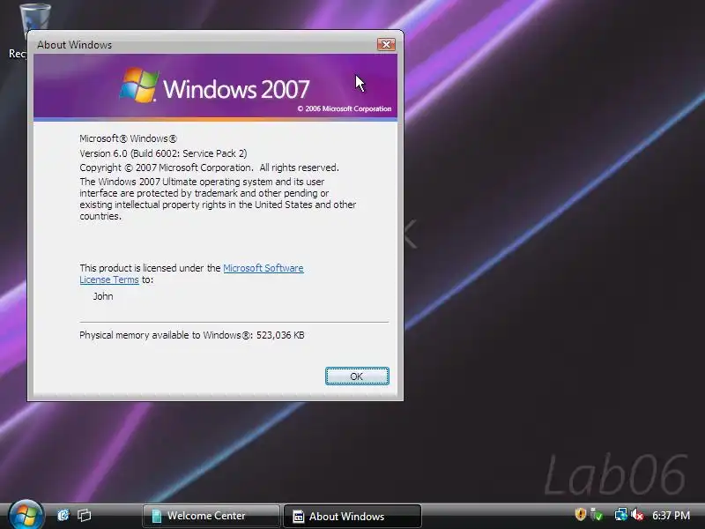This screenshot has width=705, height=529.
Task: Close the About Windows dialog
Action: coord(386,44)
